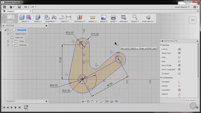Select the Create form sculpt icon

tap(29, 17)
